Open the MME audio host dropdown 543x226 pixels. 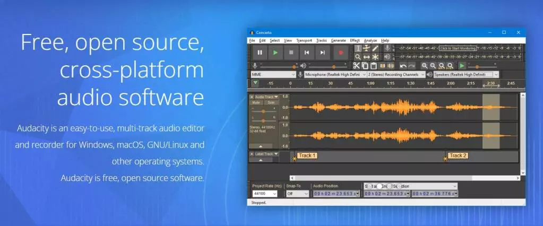click(273, 75)
